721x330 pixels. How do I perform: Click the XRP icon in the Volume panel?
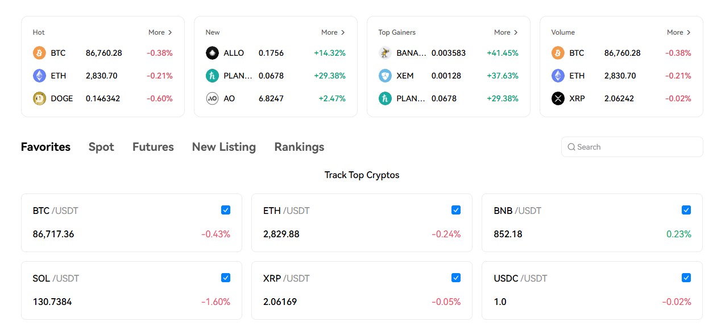tap(557, 98)
